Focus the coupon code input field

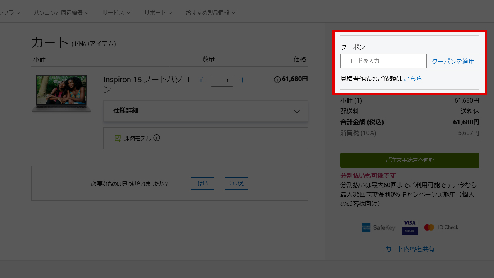[x=384, y=61]
